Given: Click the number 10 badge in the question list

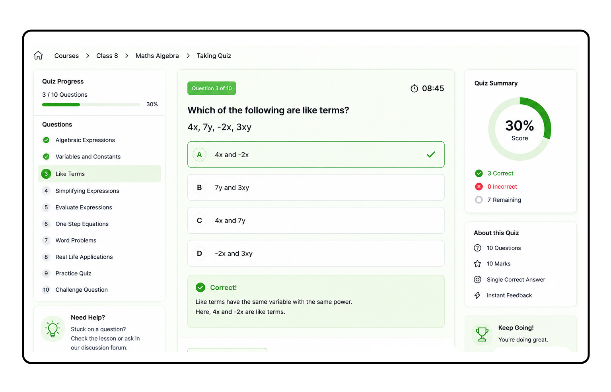Looking at the screenshot, I should pos(46,290).
